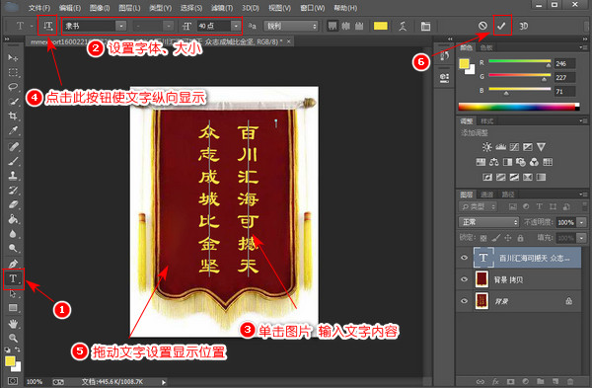Select the Eyedropper tool
The width and height of the screenshot is (592, 388).
coord(13,130)
